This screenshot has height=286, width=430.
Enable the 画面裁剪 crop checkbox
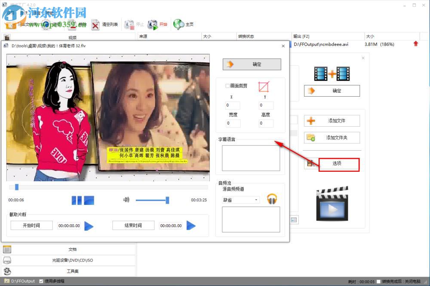(x=227, y=86)
